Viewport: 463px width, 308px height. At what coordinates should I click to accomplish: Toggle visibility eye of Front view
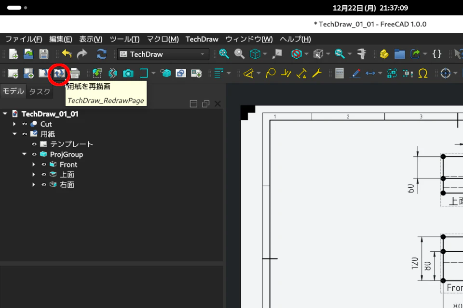pyautogui.click(x=44, y=165)
